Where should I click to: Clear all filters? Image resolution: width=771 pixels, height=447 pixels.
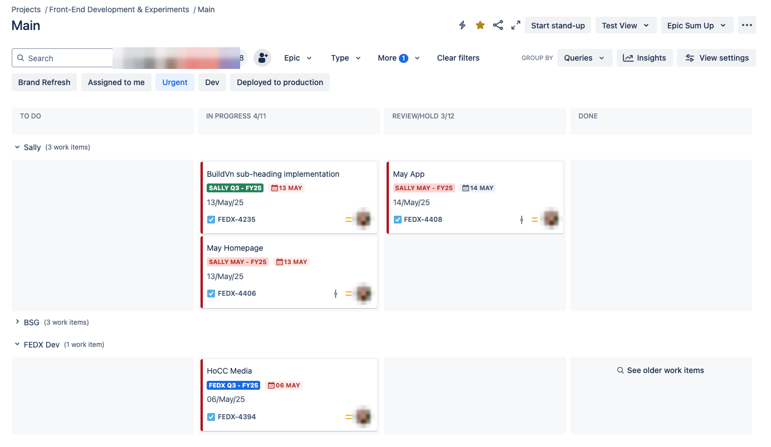tap(458, 58)
